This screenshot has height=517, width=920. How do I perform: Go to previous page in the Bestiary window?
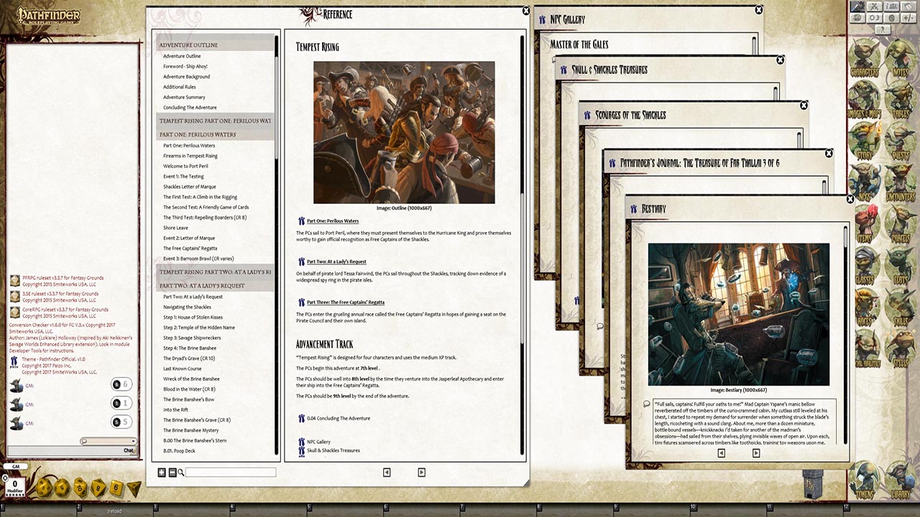pos(722,453)
